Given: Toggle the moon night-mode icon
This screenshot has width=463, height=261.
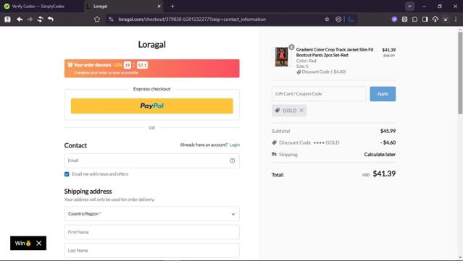Looking at the screenshot, I should [351, 19].
